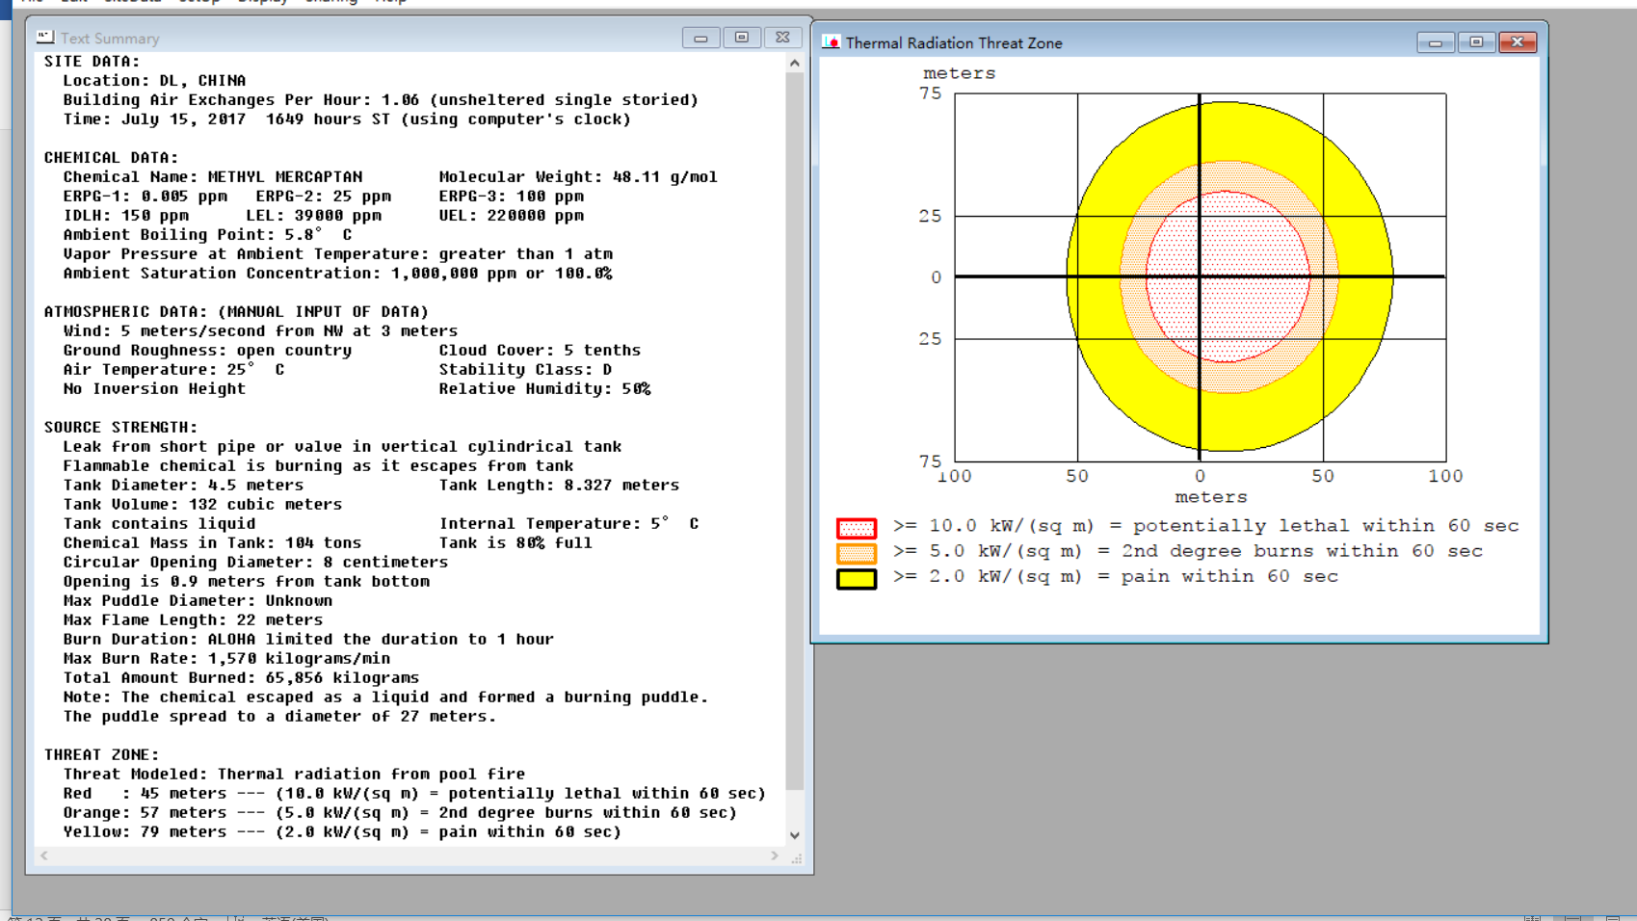This screenshot has height=921, width=1637.
Task: Click the 'UEL: 220000 ppm' value
Action: coord(512,216)
